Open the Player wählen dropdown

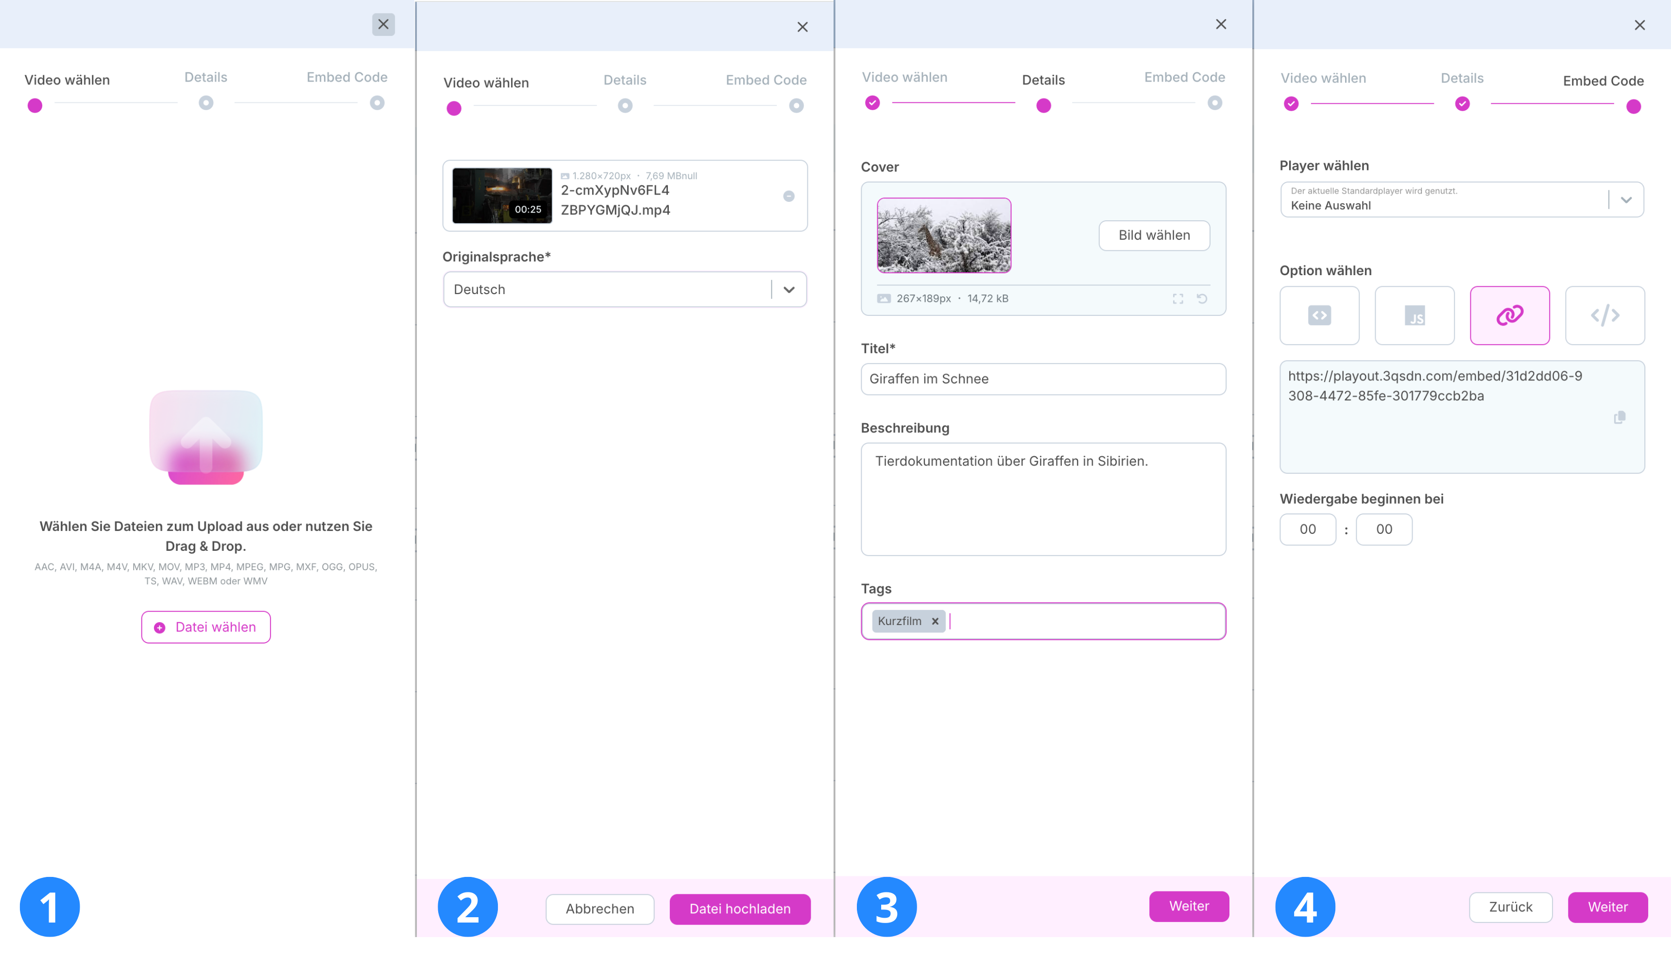(1626, 200)
